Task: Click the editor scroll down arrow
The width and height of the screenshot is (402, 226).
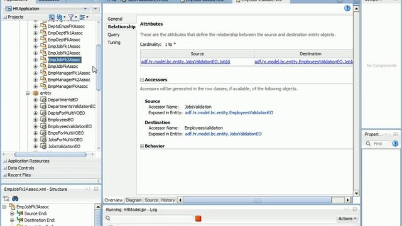Action: 356,193
